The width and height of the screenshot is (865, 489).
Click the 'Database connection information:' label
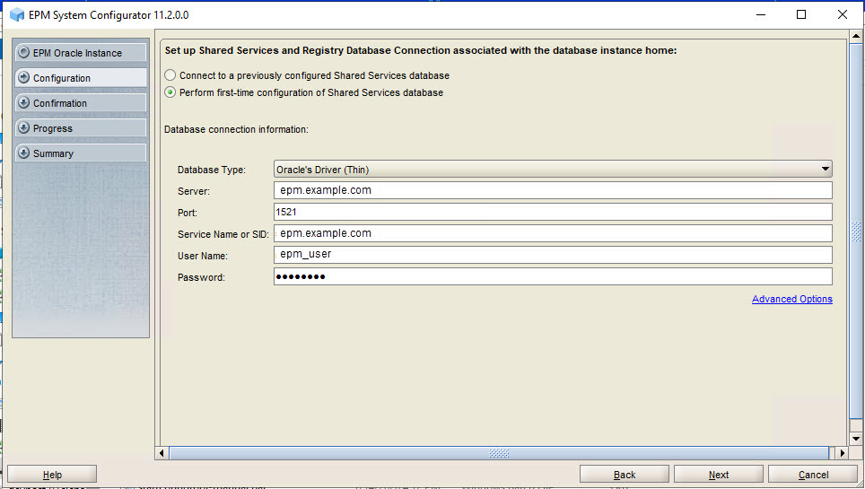(236, 129)
